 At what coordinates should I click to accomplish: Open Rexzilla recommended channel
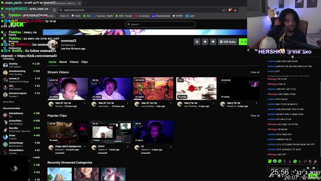[x=21, y=129]
